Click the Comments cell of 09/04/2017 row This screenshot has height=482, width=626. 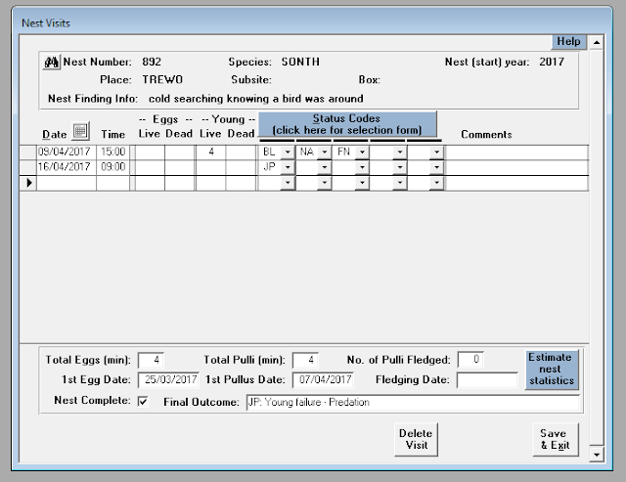tap(516, 152)
